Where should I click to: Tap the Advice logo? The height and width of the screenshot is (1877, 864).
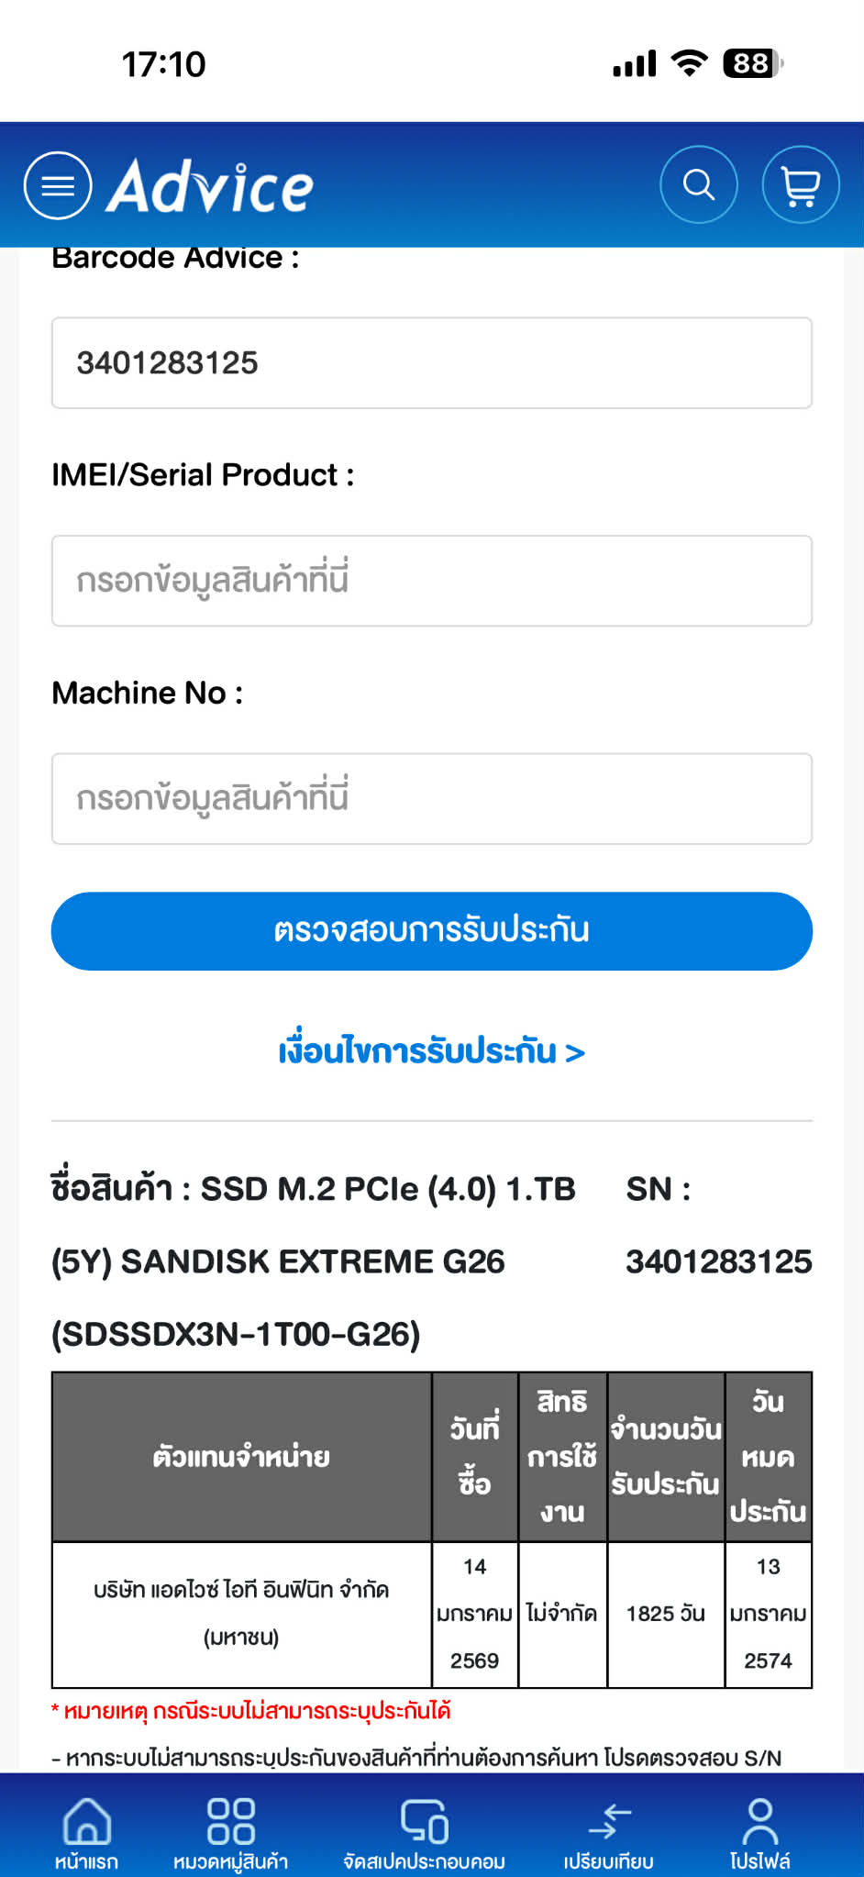(210, 186)
